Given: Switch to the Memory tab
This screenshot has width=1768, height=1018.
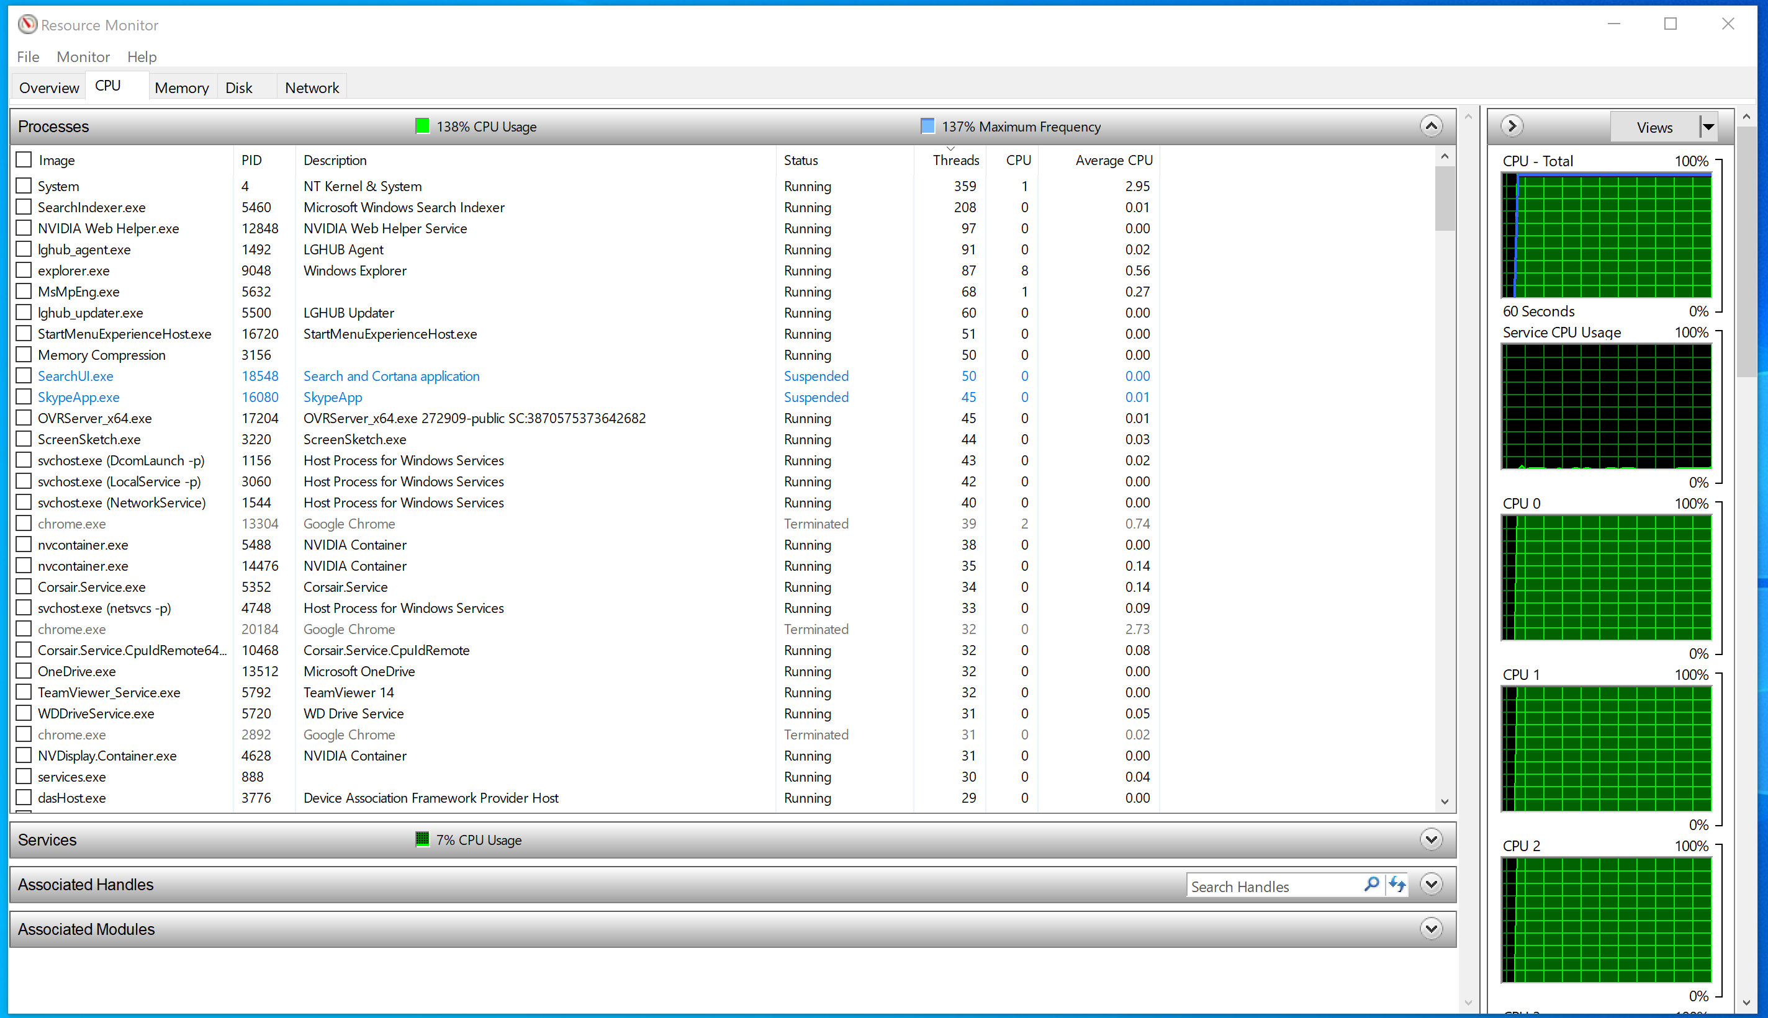Looking at the screenshot, I should (x=182, y=87).
